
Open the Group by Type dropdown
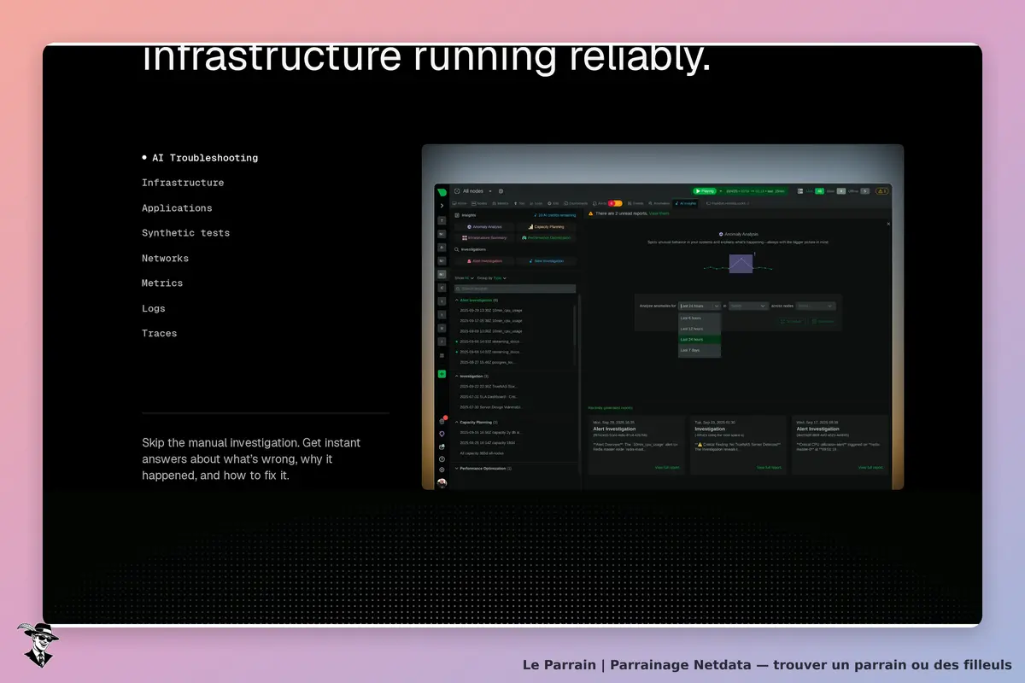(491, 278)
